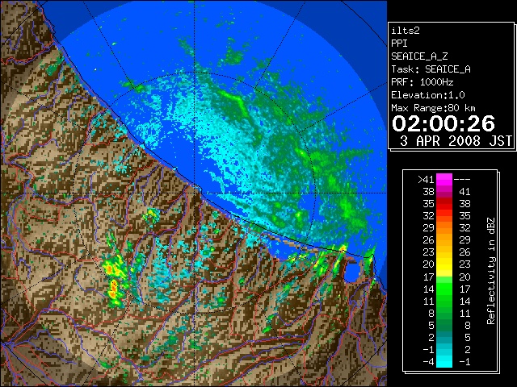This screenshot has width=517, height=387.
Task: Click the "Task: SEAICE_A" line
Action: pos(431,69)
